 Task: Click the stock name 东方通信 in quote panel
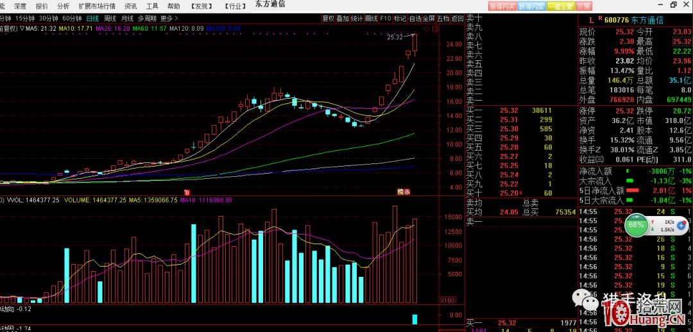point(647,21)
